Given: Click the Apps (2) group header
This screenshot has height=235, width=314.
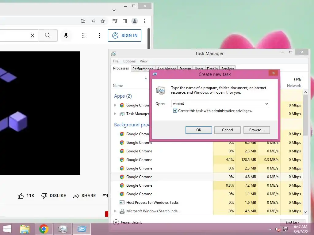Looking at the screenshot, I should coord(123,96).
